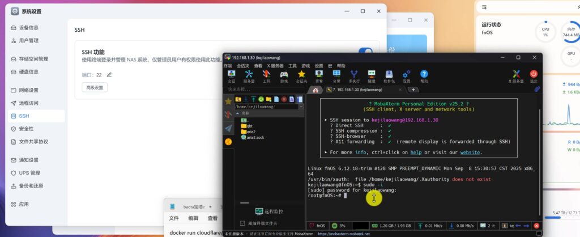Click the website link in terminal banner
Screen dimensions: 580x237
coord(470,152)
